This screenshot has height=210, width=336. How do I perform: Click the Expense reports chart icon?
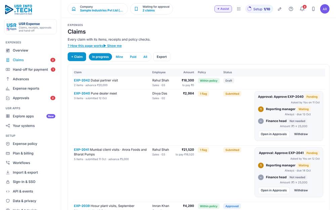tap(8, 88)
